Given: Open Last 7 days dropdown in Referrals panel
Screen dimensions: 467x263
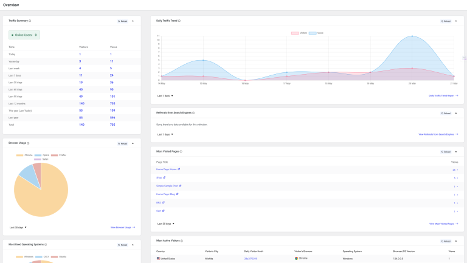Looking at the screenshot, I should click(165, 134).
